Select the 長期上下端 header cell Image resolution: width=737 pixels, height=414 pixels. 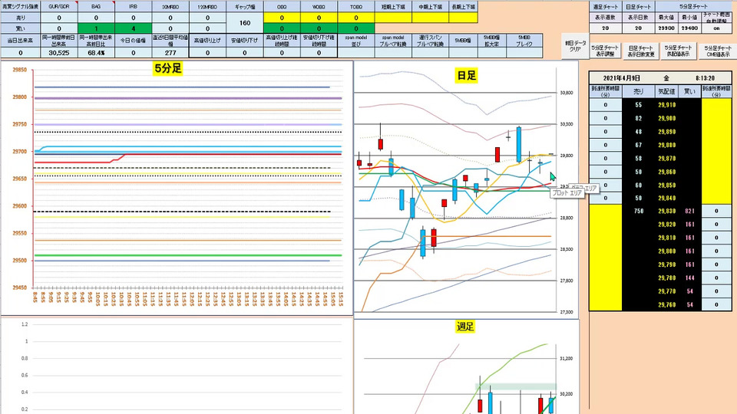[464, 7]
